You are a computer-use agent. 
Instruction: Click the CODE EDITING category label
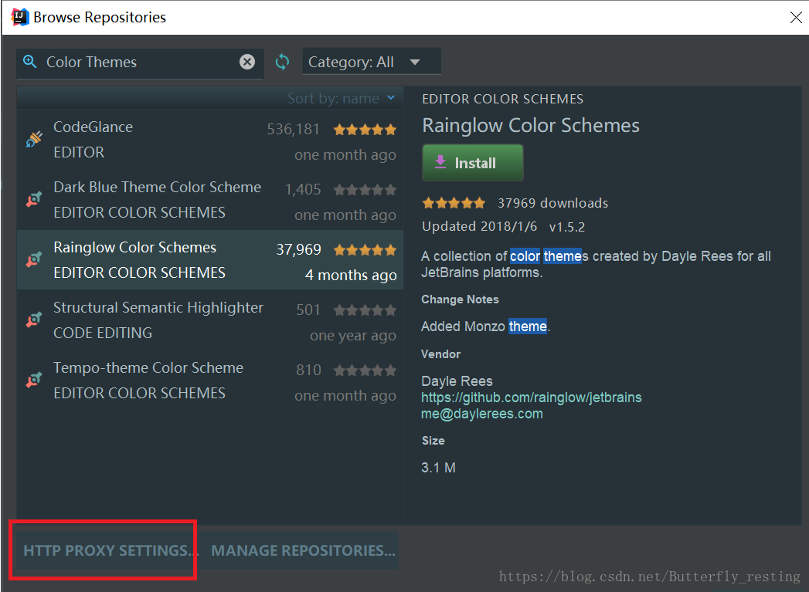tap(103, 333)
